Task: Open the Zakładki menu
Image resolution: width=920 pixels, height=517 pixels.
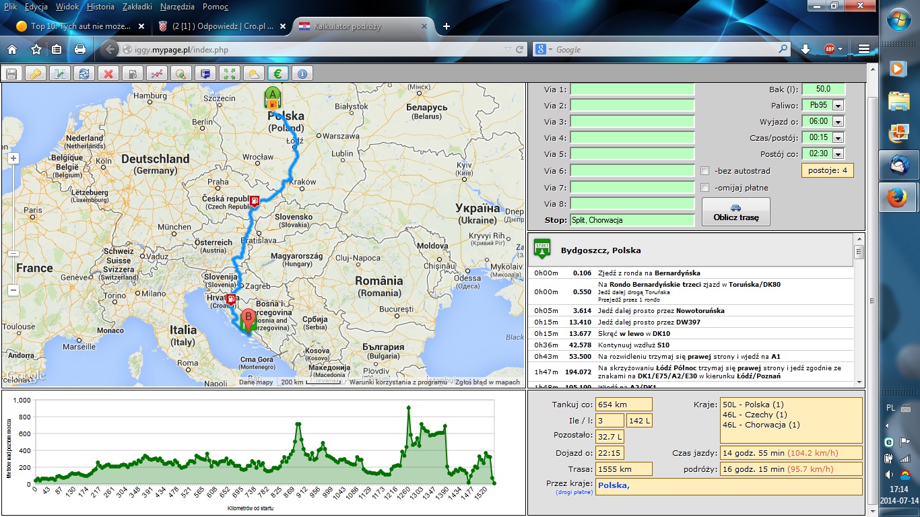Action: pos(137,7)
